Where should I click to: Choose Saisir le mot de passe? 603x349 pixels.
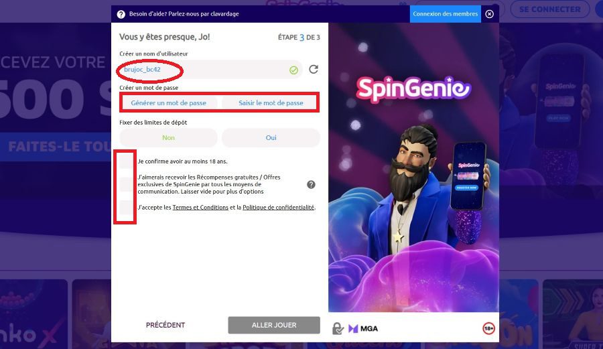[x=271, y=103]
